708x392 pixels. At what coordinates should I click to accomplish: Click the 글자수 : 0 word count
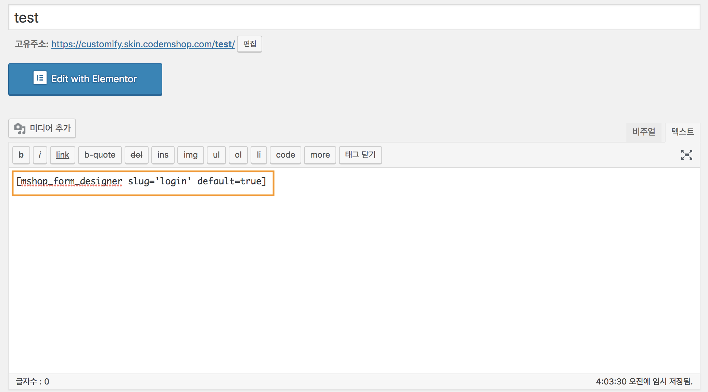(33, 381)
